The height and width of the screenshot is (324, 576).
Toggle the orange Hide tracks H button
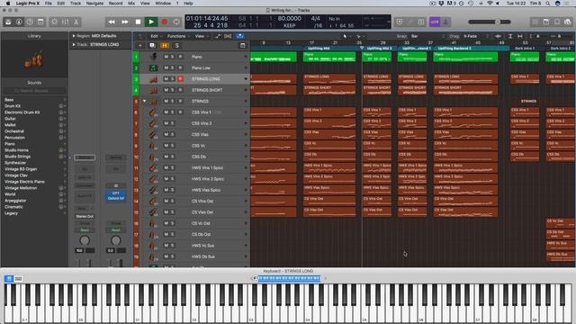[x=164, y=46]
